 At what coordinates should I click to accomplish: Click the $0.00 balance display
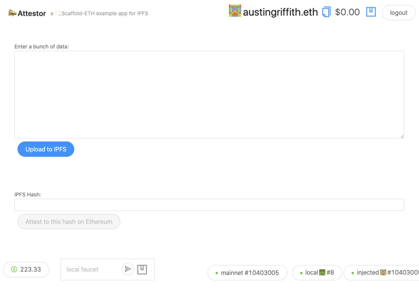(x=347, y=12)
